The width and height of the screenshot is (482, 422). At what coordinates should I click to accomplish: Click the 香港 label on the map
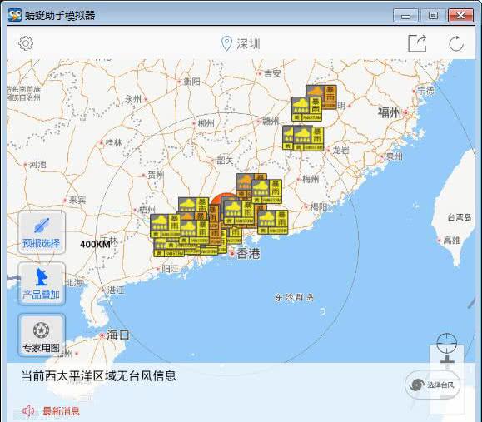pos(248,253)
